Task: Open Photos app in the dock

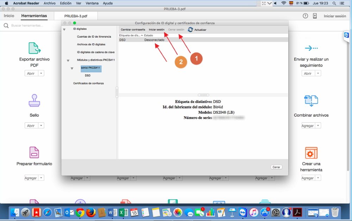Action: tap(178, 212)
